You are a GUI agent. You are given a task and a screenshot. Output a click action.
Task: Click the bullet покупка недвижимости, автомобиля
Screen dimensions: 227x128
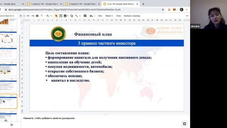79,67
